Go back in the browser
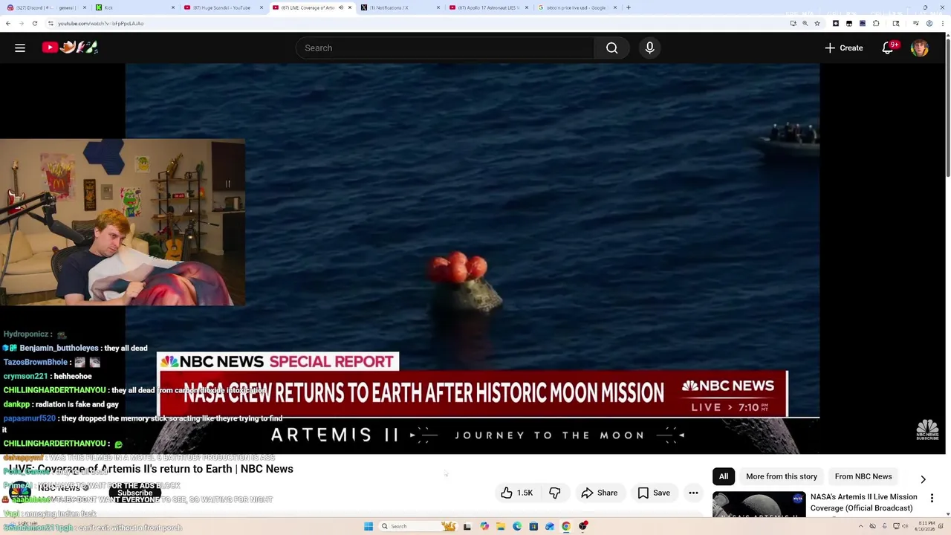 click(x=7, y=23)
